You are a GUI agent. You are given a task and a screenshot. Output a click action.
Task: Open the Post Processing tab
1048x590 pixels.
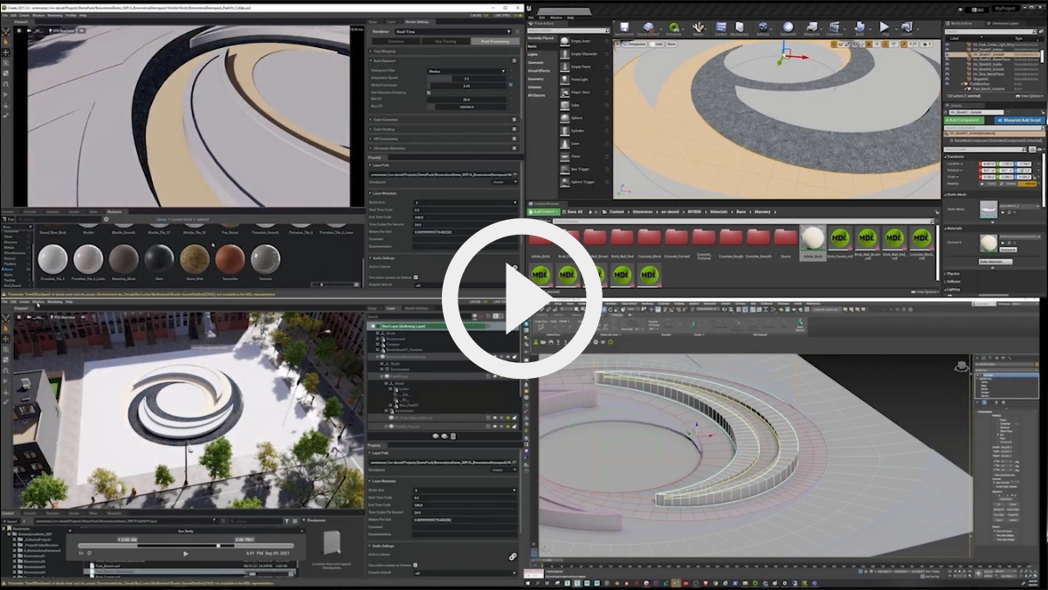495,41
